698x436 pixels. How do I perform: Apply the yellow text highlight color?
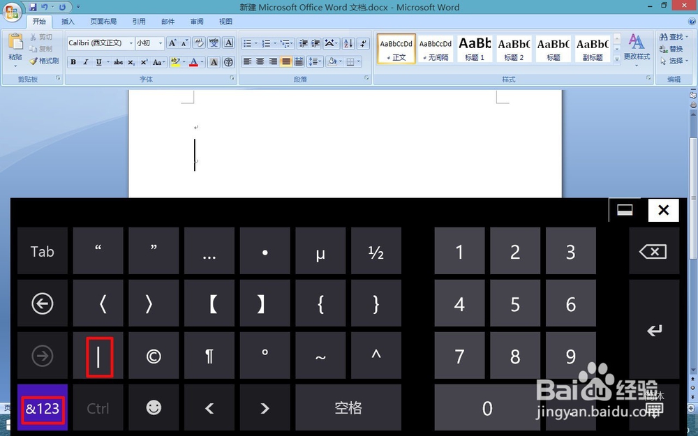click(174, 62)
